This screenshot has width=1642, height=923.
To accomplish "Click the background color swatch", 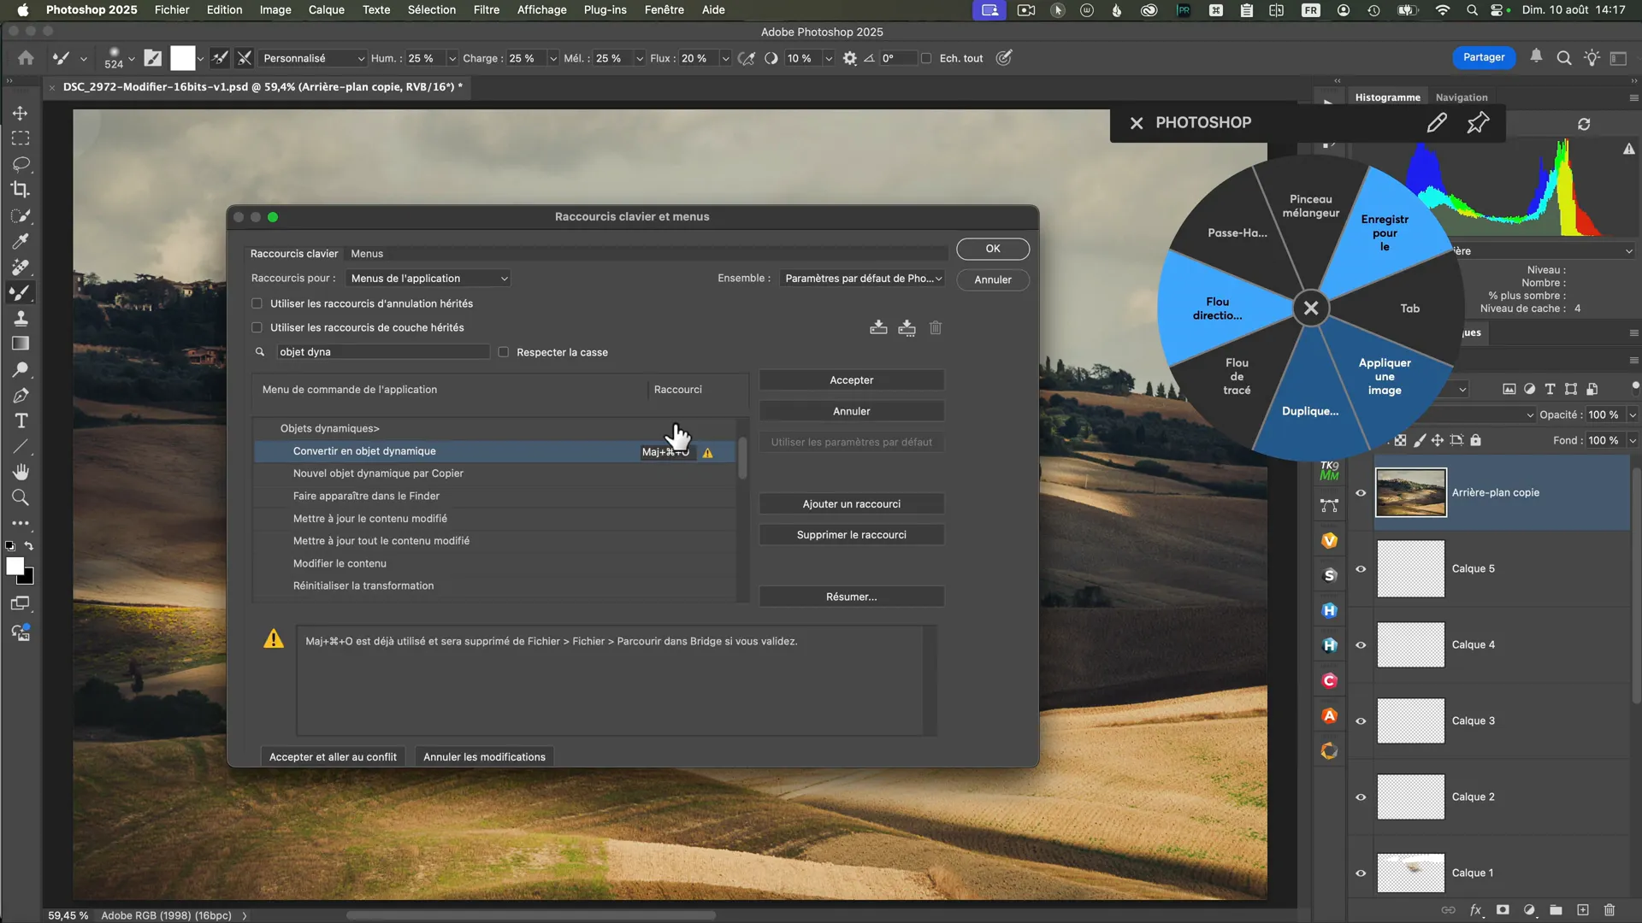I will coord(28,579).
